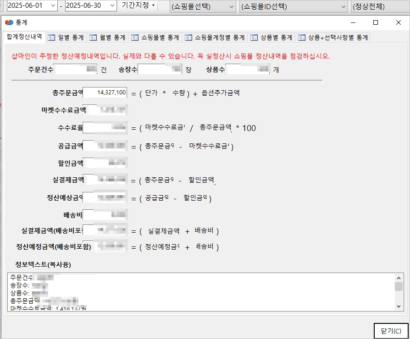
Task: Click the scroll down arrow of info text
Action: (x=399, y=306)
